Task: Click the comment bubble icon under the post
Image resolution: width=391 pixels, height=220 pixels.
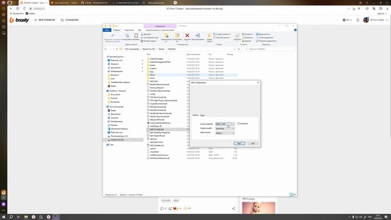Action: point(162,208)
